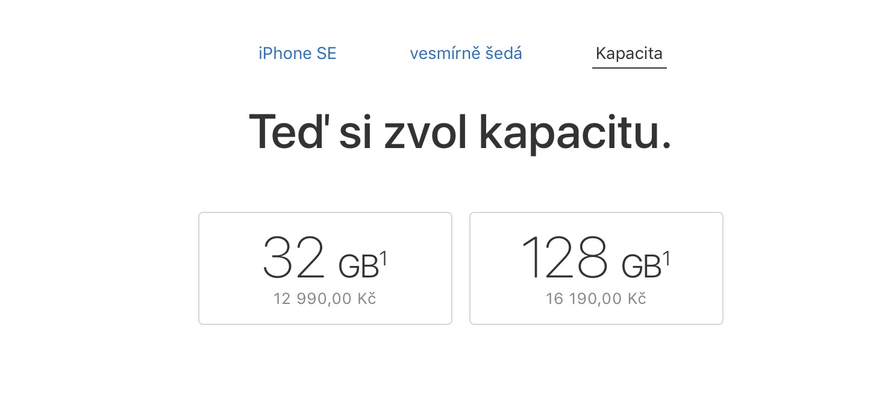Click the large number 32
This screenshot has height=396, width=888.
294,258
